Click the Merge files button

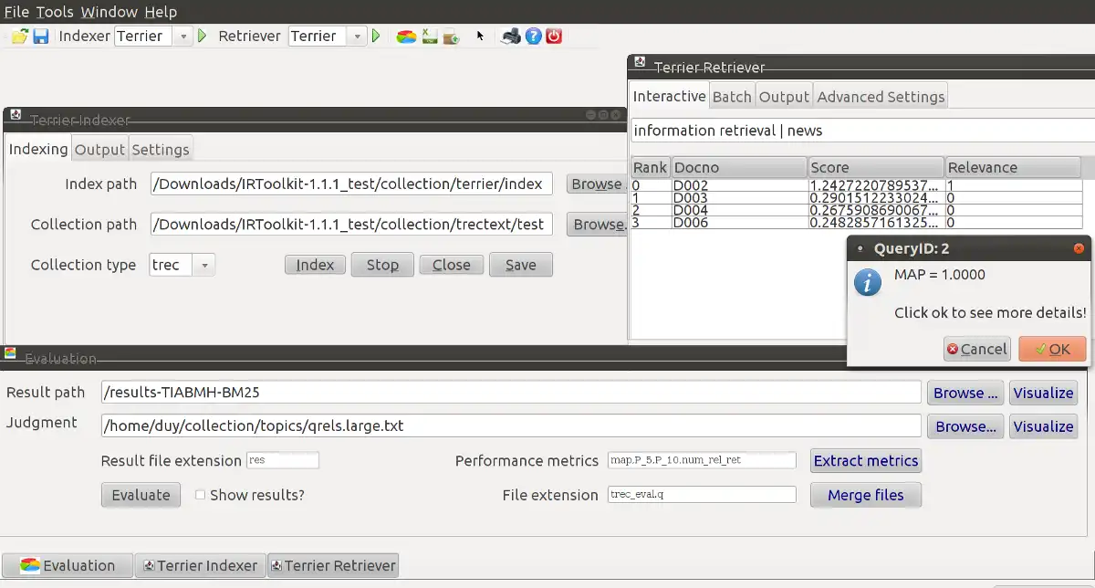866,495
